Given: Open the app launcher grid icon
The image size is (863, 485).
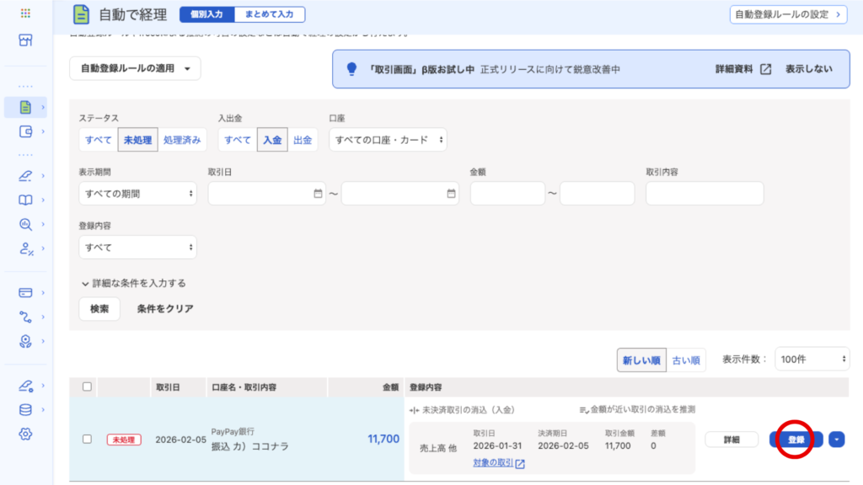Looking at the screenshot, I should 25,14.
